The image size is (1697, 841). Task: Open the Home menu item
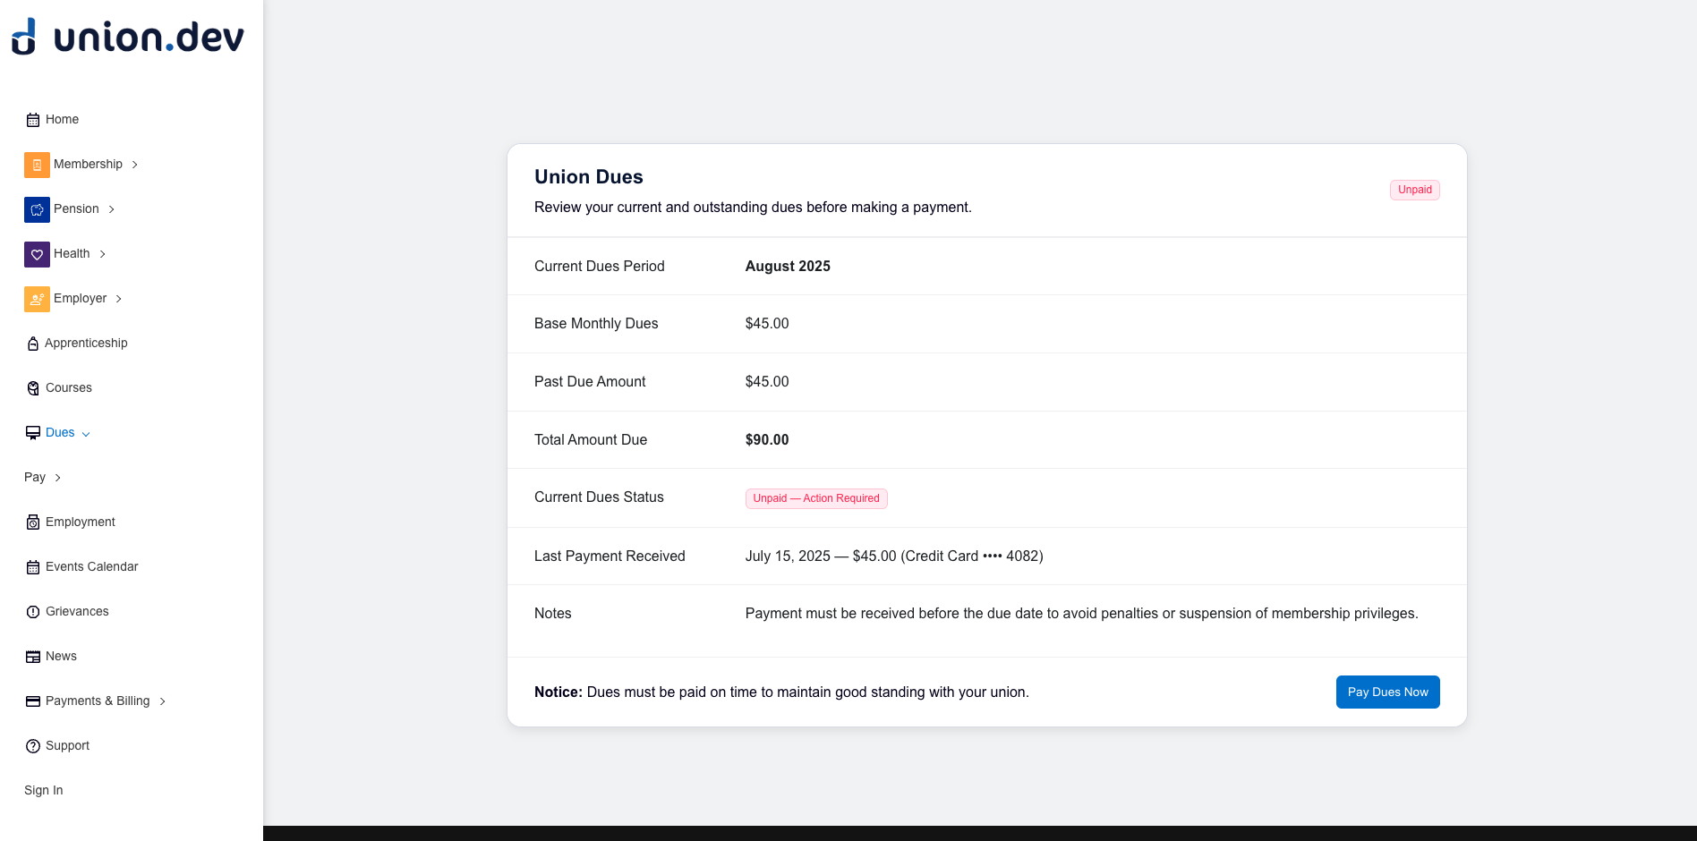tap(62, 119)
